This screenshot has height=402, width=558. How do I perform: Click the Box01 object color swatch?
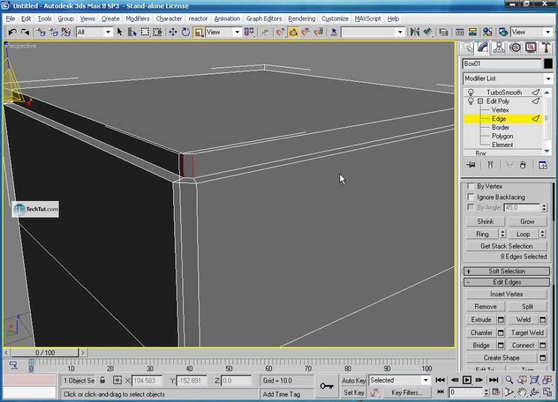tap(548, 63)
